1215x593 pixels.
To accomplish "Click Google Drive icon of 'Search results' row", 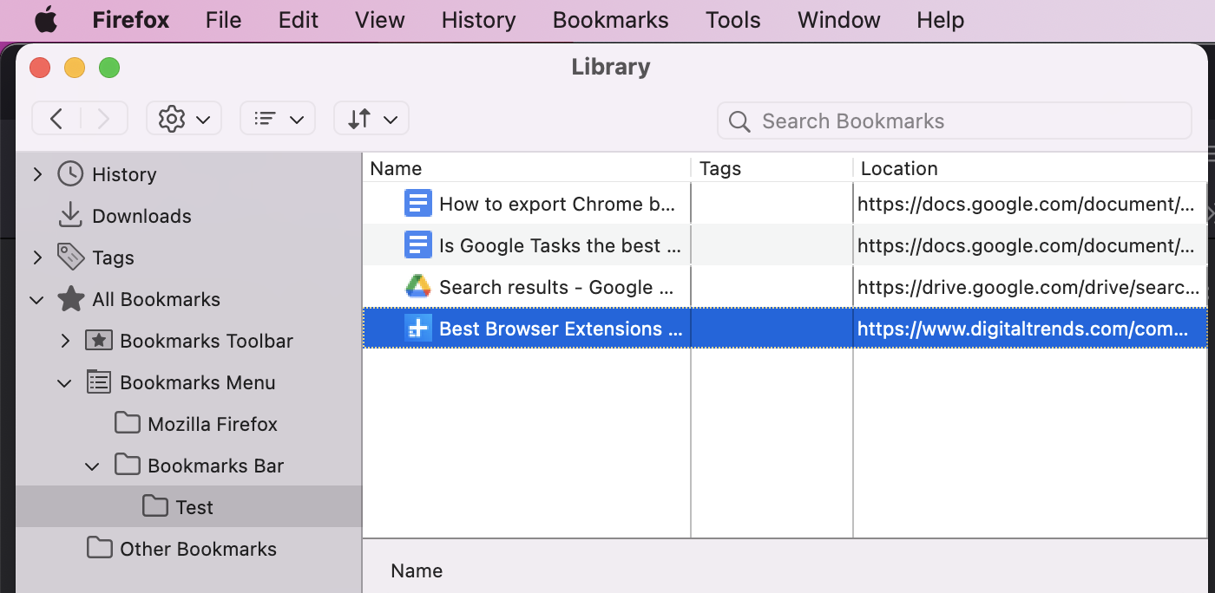I will click(417, 287).
